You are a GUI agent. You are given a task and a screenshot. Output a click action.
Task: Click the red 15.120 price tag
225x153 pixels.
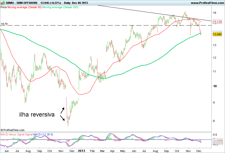coord(217,22)
